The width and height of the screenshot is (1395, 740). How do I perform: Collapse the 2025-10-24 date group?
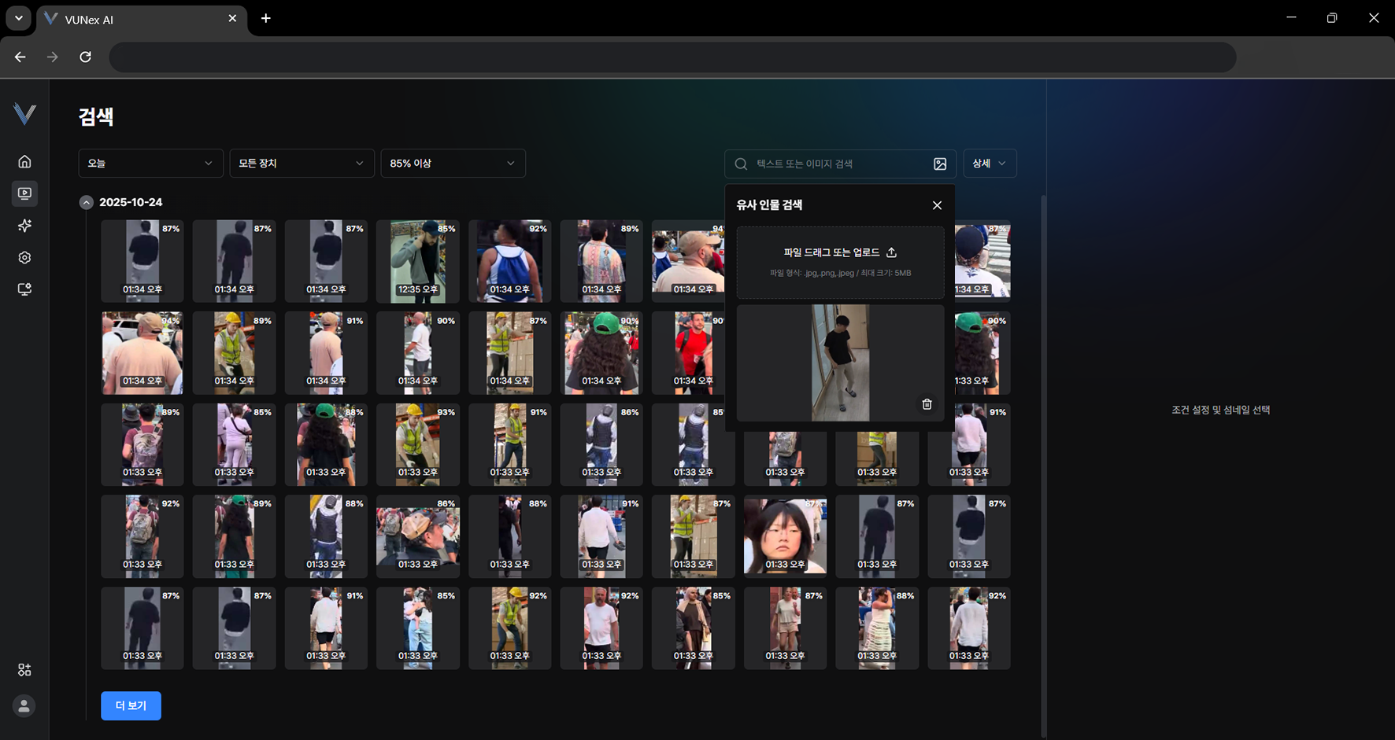pos(87,203)
